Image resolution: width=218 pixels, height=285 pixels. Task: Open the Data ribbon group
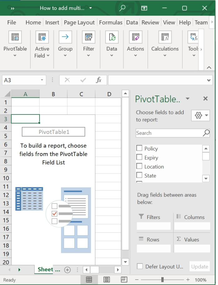pyautogui.click(x=112, y=44)
